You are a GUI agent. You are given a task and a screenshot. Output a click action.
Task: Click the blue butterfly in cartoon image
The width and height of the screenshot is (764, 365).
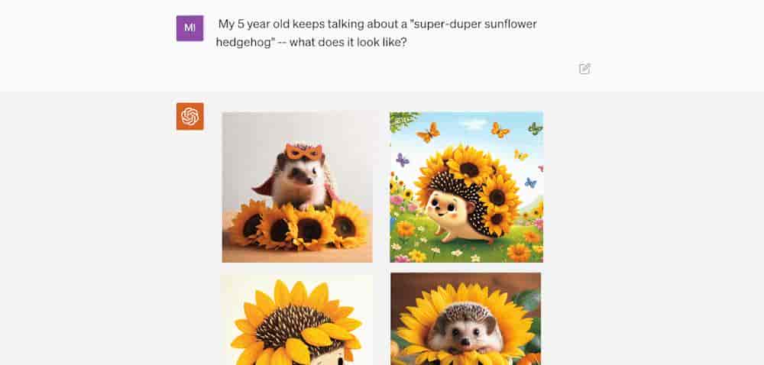530,183
